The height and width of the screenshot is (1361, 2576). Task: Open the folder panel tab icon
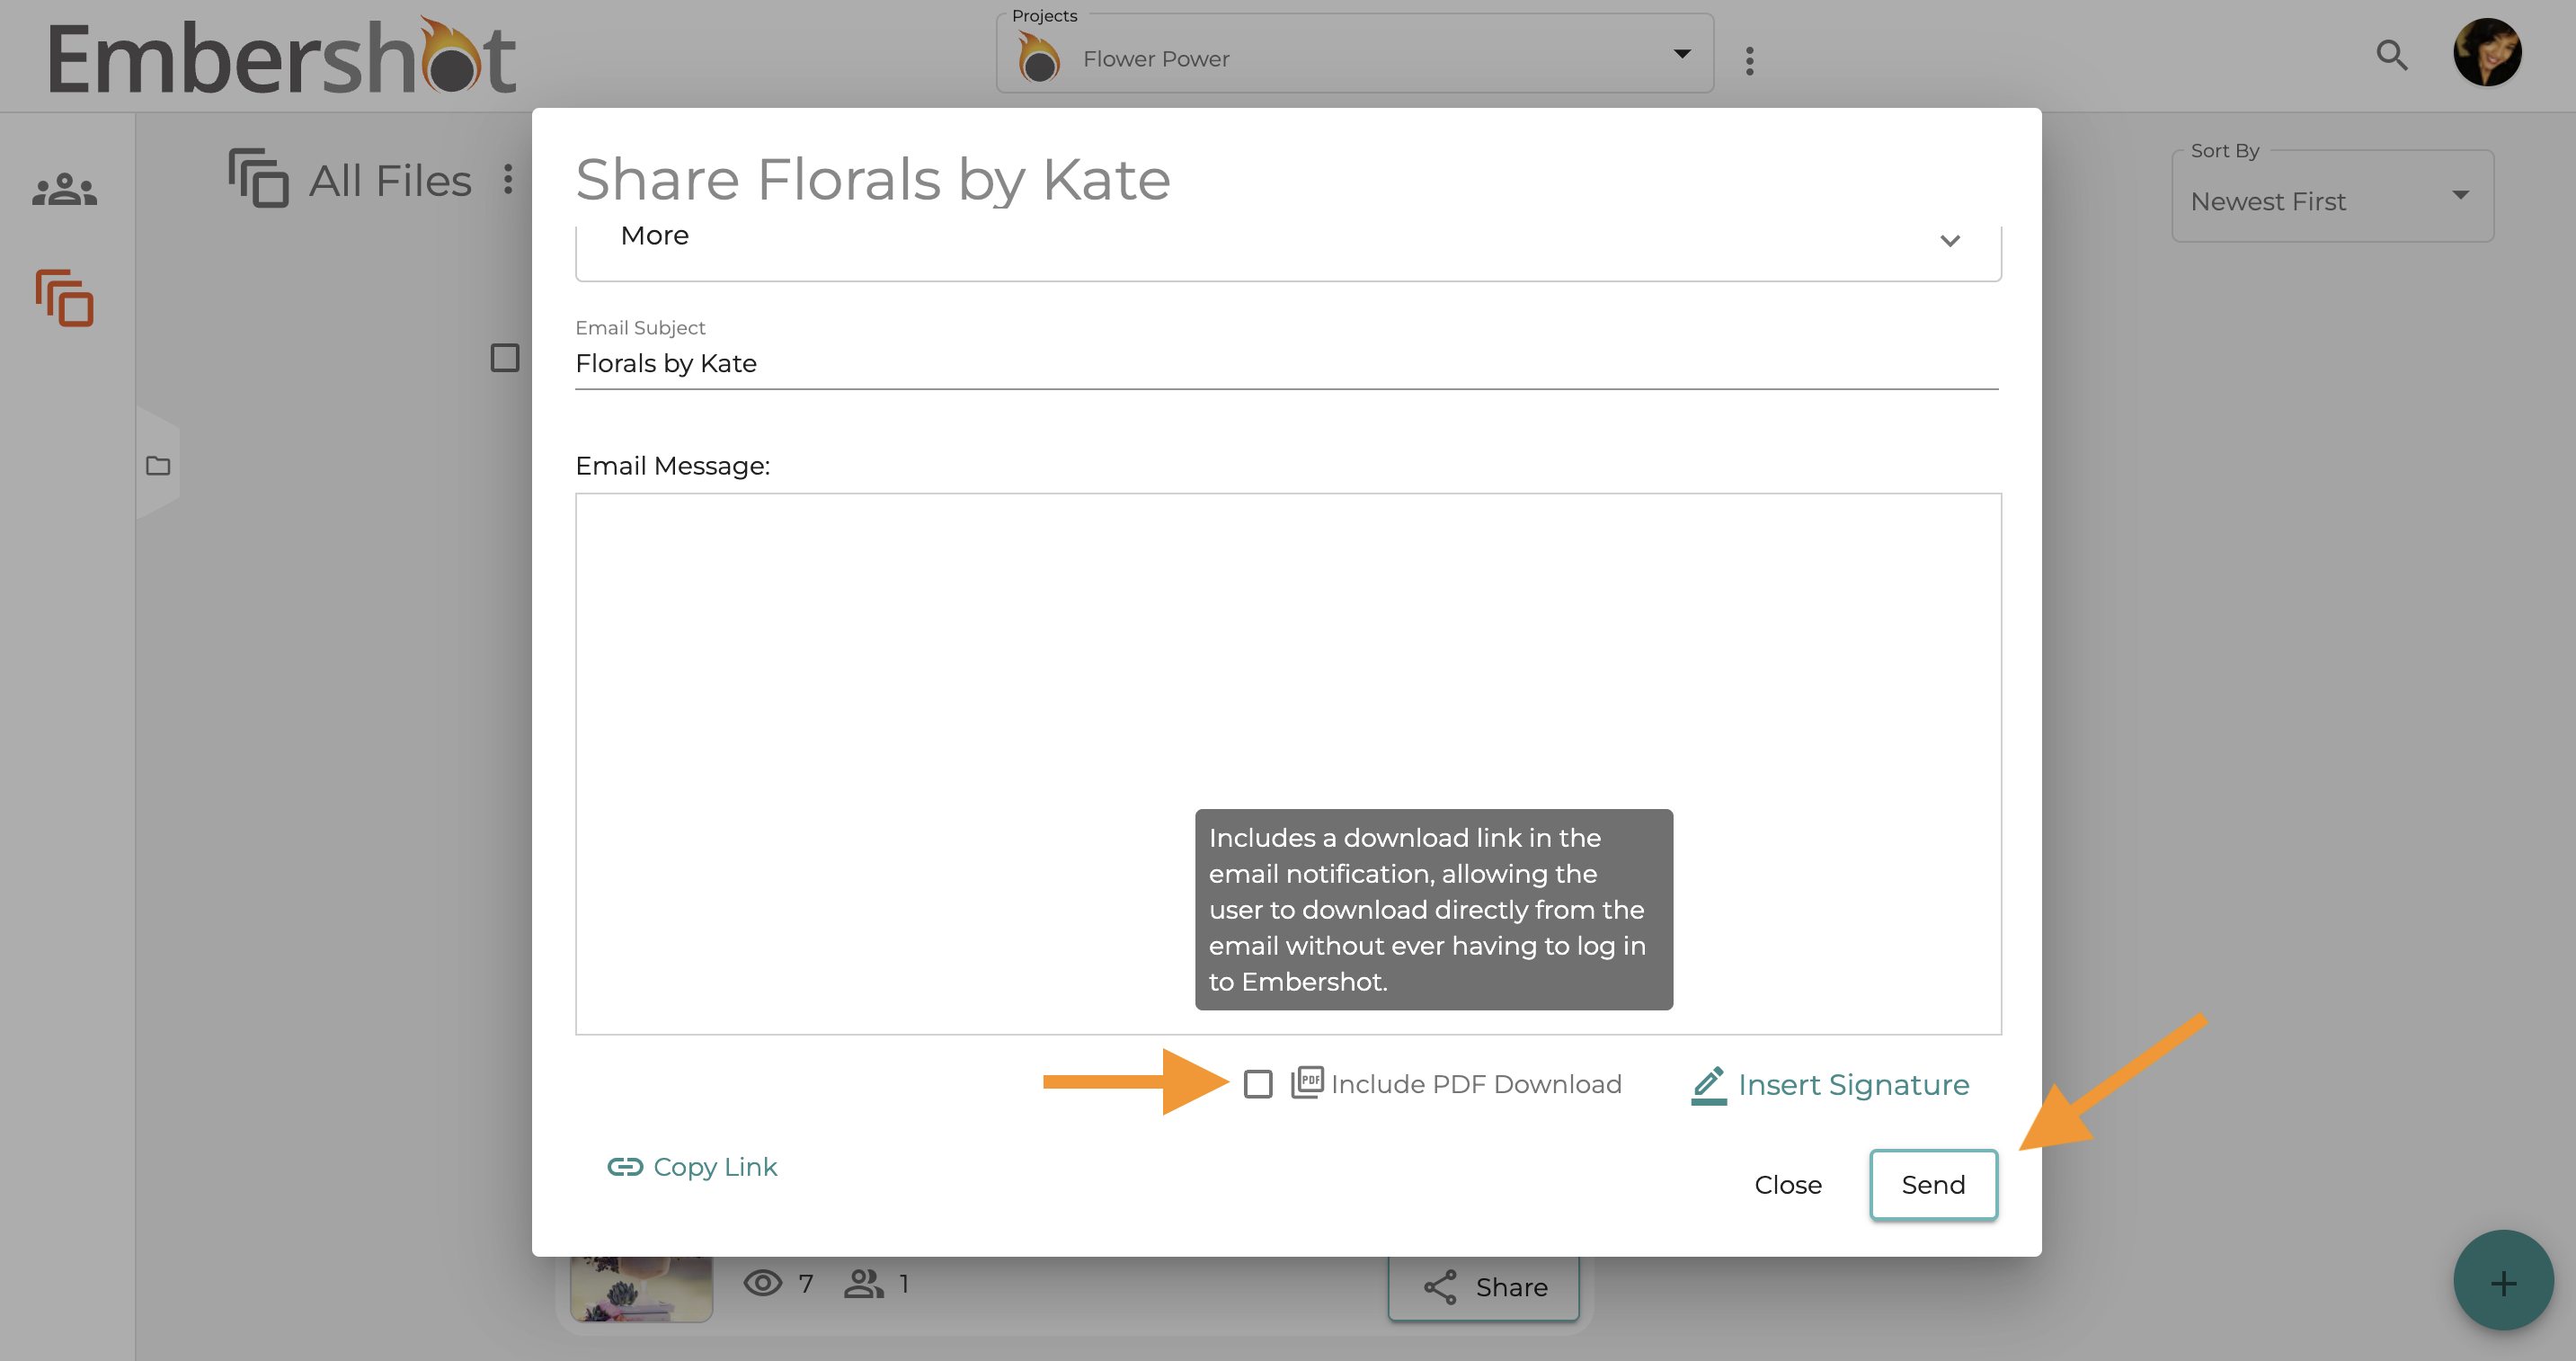coord(158,465)
